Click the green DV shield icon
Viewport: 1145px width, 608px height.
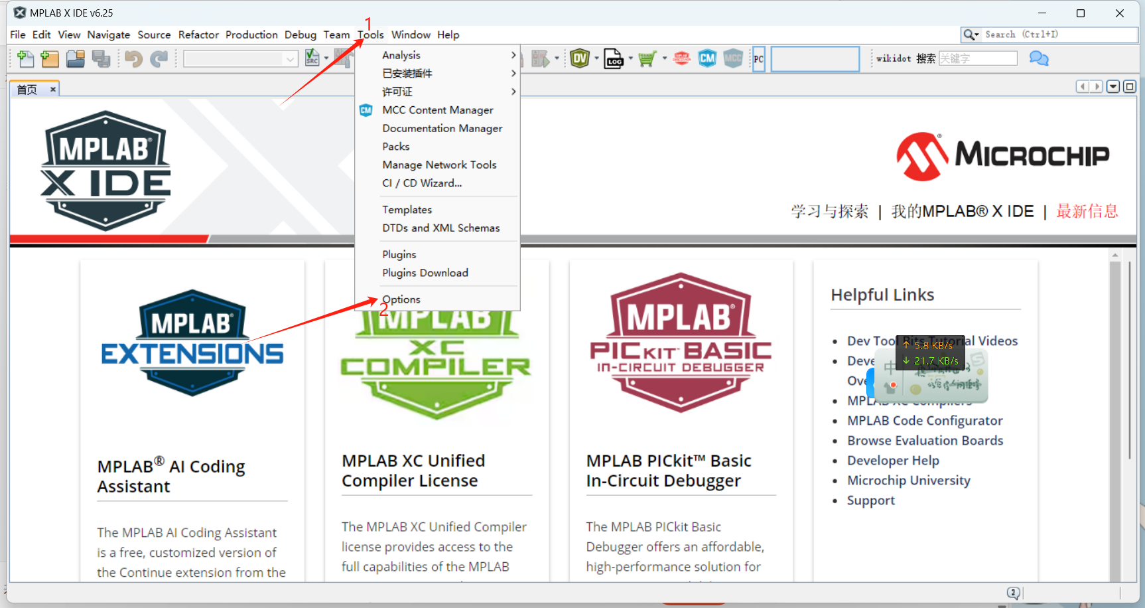pyautogui.click(x=580, y=58)
